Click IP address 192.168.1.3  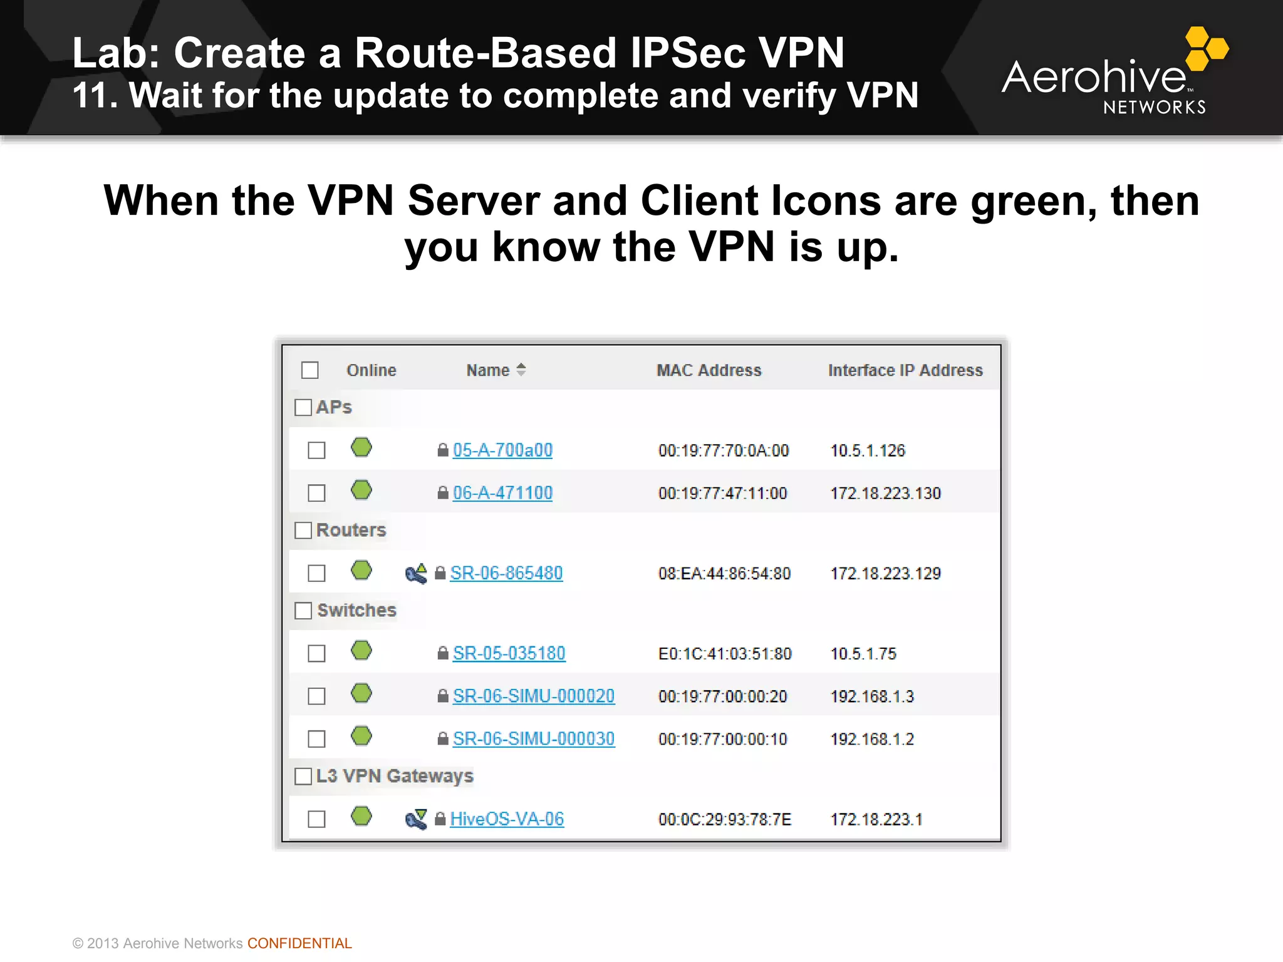[x=872, y=696]
